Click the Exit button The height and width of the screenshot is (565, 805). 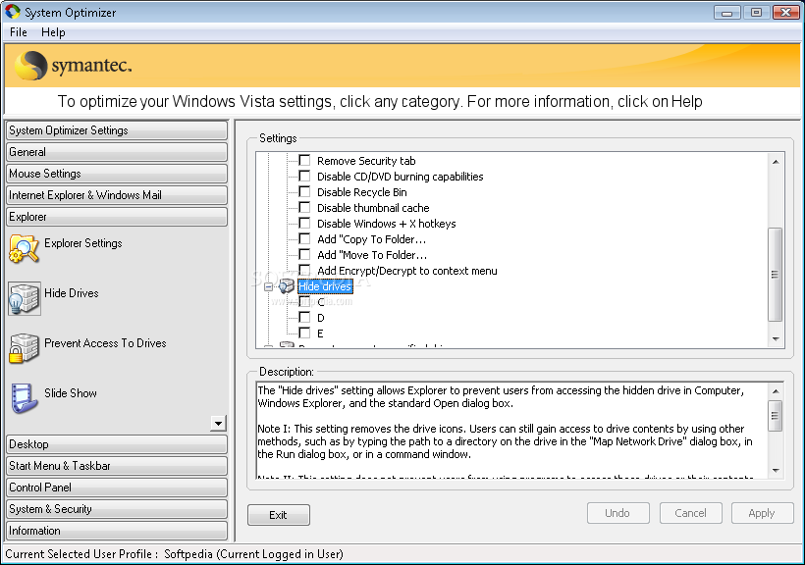(279, 515)
